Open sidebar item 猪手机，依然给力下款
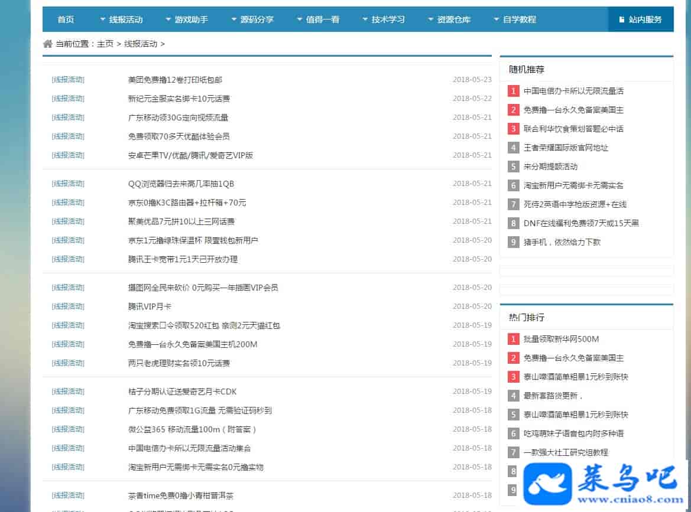This screenshot has width=691, height=512. click(562, 242)
